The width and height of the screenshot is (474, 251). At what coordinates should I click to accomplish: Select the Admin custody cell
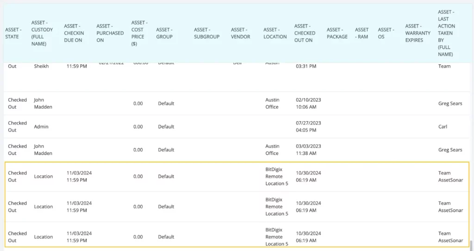41,127
